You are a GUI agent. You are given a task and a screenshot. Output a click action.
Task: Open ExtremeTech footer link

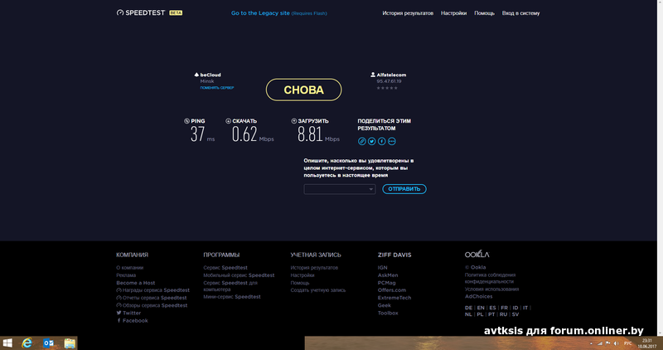click(394, 298)
